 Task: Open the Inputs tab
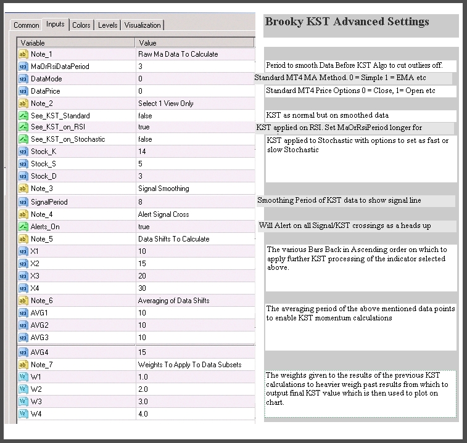pyautogui.click(x=56, y=24)
